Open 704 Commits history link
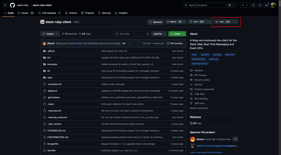 (175, 43)
